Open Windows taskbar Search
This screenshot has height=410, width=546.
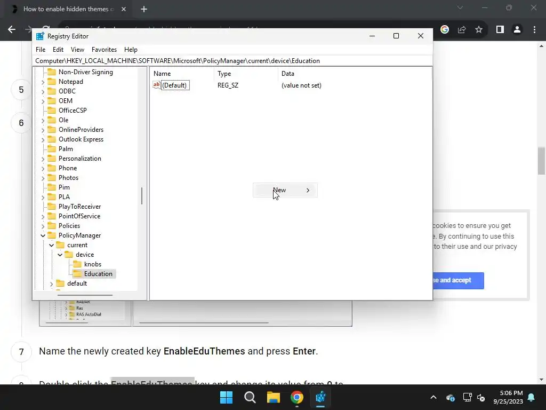pyautogui.click(x=250, y=397)
